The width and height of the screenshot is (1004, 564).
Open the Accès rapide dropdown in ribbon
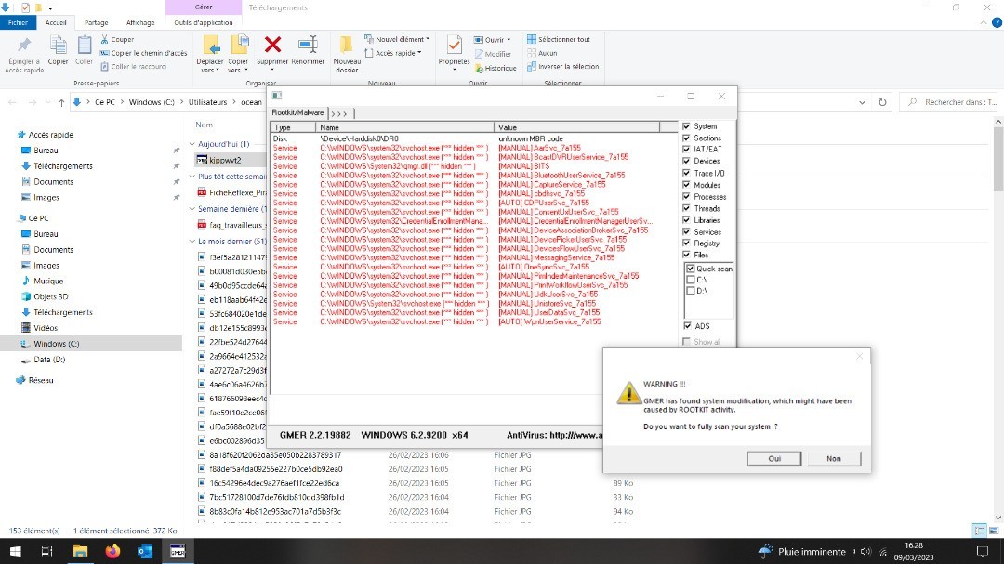392,53
